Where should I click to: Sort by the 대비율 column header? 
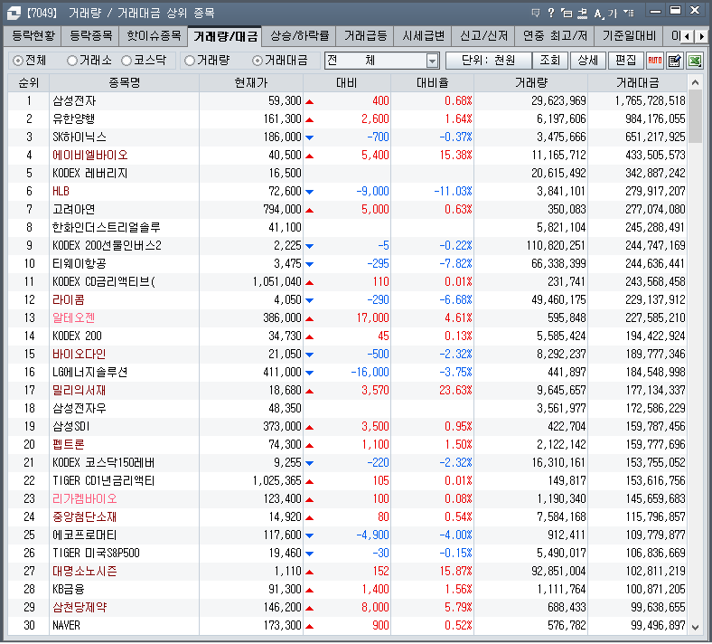coord(432,82)
